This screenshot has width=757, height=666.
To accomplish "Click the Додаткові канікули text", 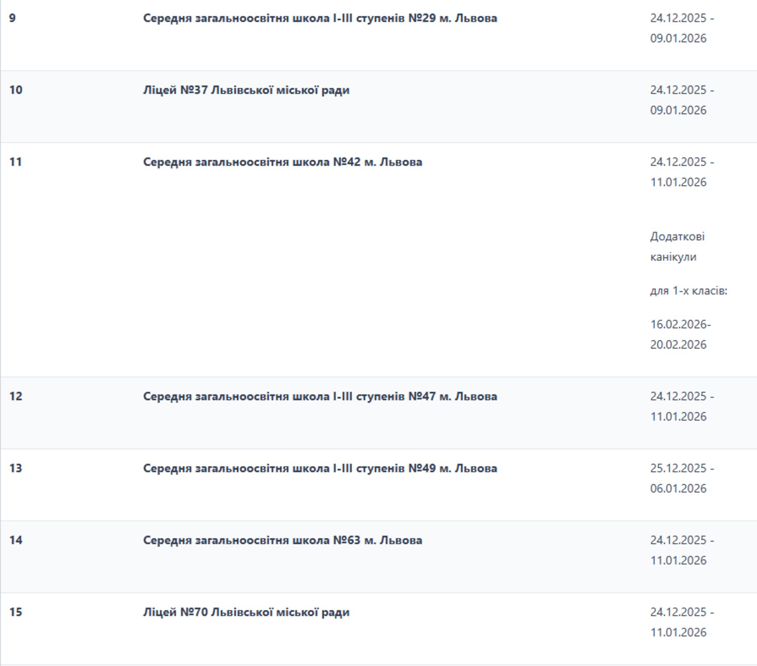I will coord(677,247).
